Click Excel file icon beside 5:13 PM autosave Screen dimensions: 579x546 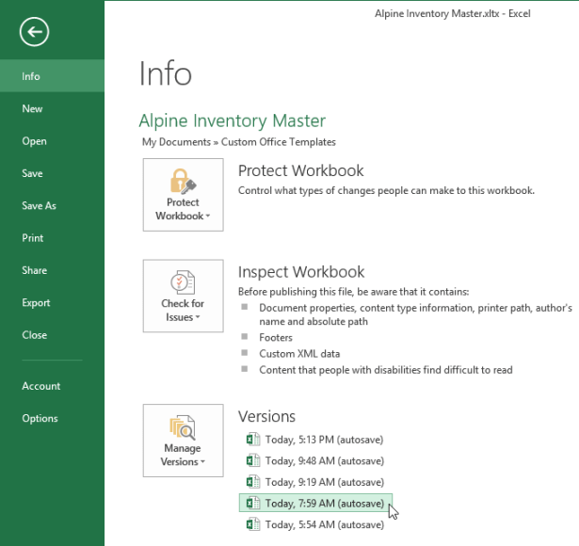252,440
